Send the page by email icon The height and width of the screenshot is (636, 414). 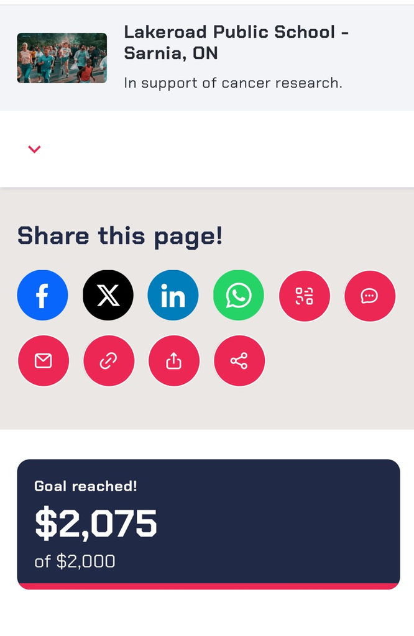[x=43, y=361]
